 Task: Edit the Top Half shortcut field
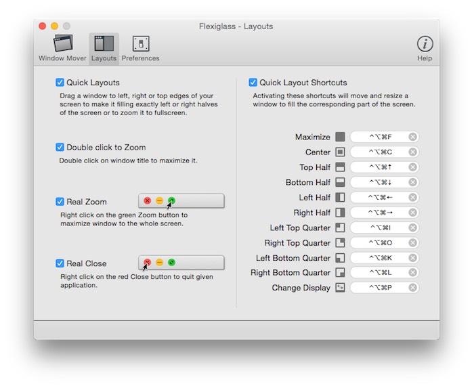click(x=384, y=167)
